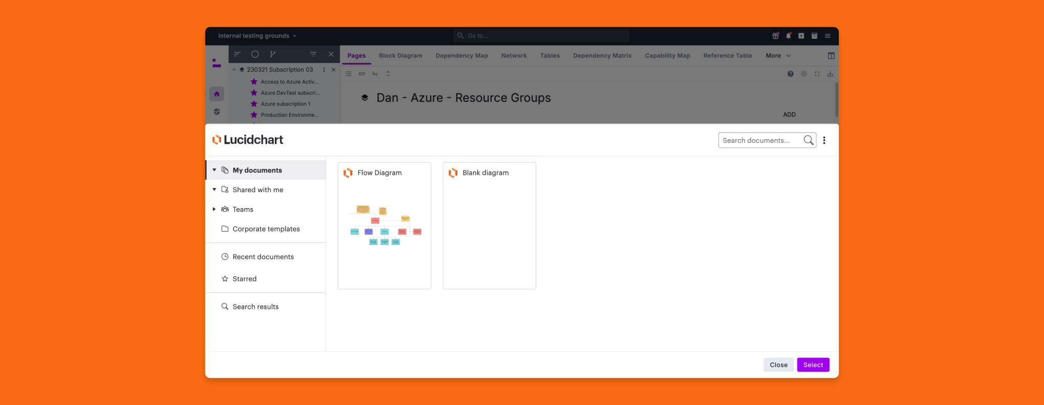Select the Blank diagram document card
This screenshot has width=1044, height=405.
coord(489,226)
